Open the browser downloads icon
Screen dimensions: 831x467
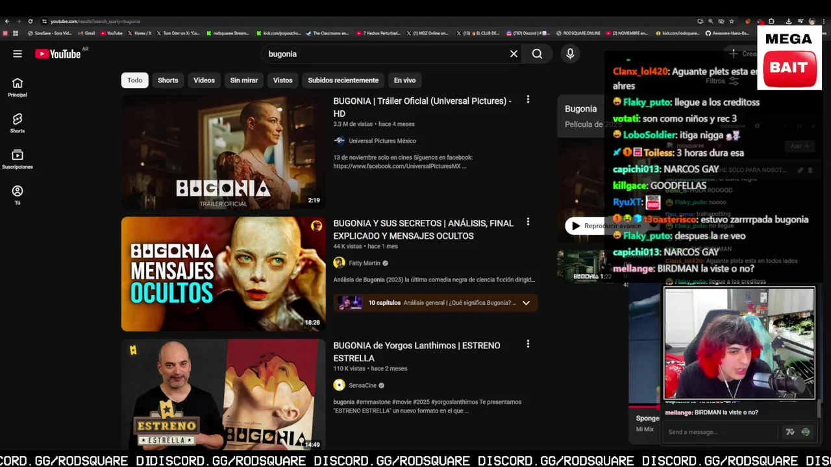pos(788,21)
